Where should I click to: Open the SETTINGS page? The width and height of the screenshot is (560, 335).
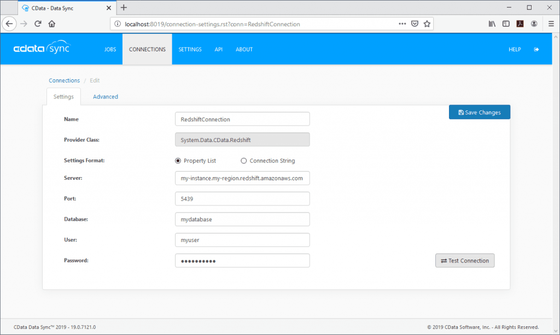190,50
